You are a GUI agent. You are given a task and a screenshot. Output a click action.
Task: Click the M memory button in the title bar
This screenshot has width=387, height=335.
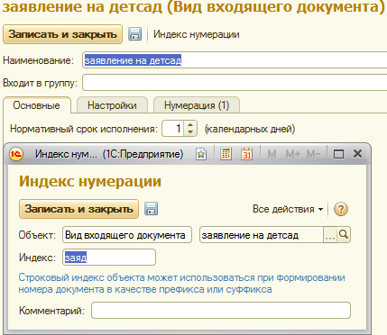(x=272, y=154)
